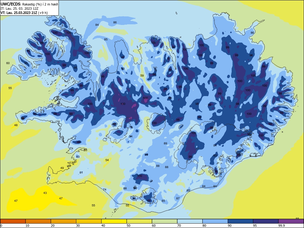The image size is (304, 228).
Task: Click the 99.9 legend tick label
Action: 282,226
